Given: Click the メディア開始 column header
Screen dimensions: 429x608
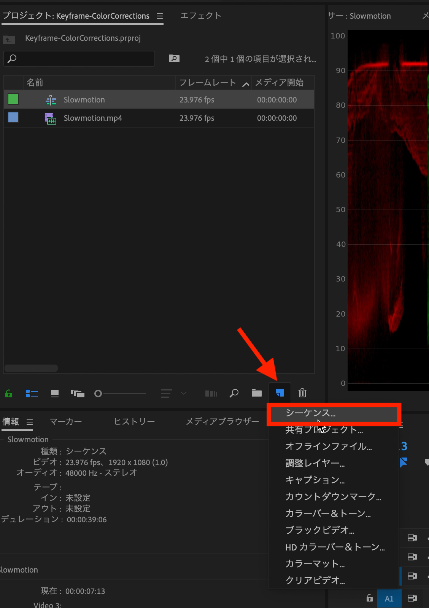Looking at the screenshot, I should [280, 83].
